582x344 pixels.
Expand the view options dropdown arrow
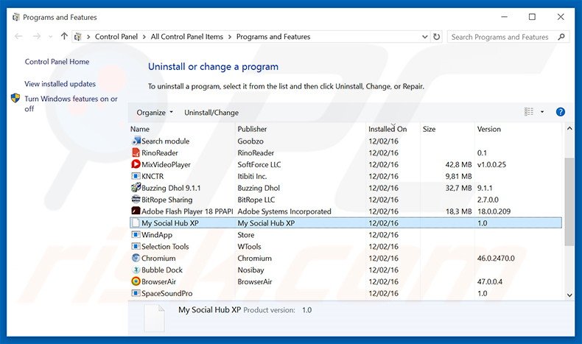[543, 112]
